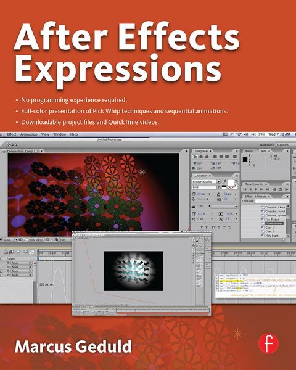
Task: Open the leading value dropdown arrow
Action: 236,194
